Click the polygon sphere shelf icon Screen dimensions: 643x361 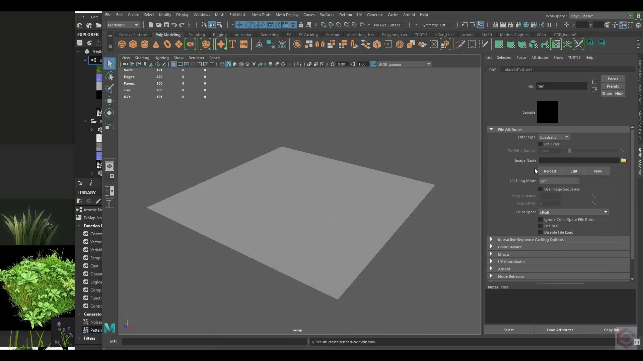(122, 44)
